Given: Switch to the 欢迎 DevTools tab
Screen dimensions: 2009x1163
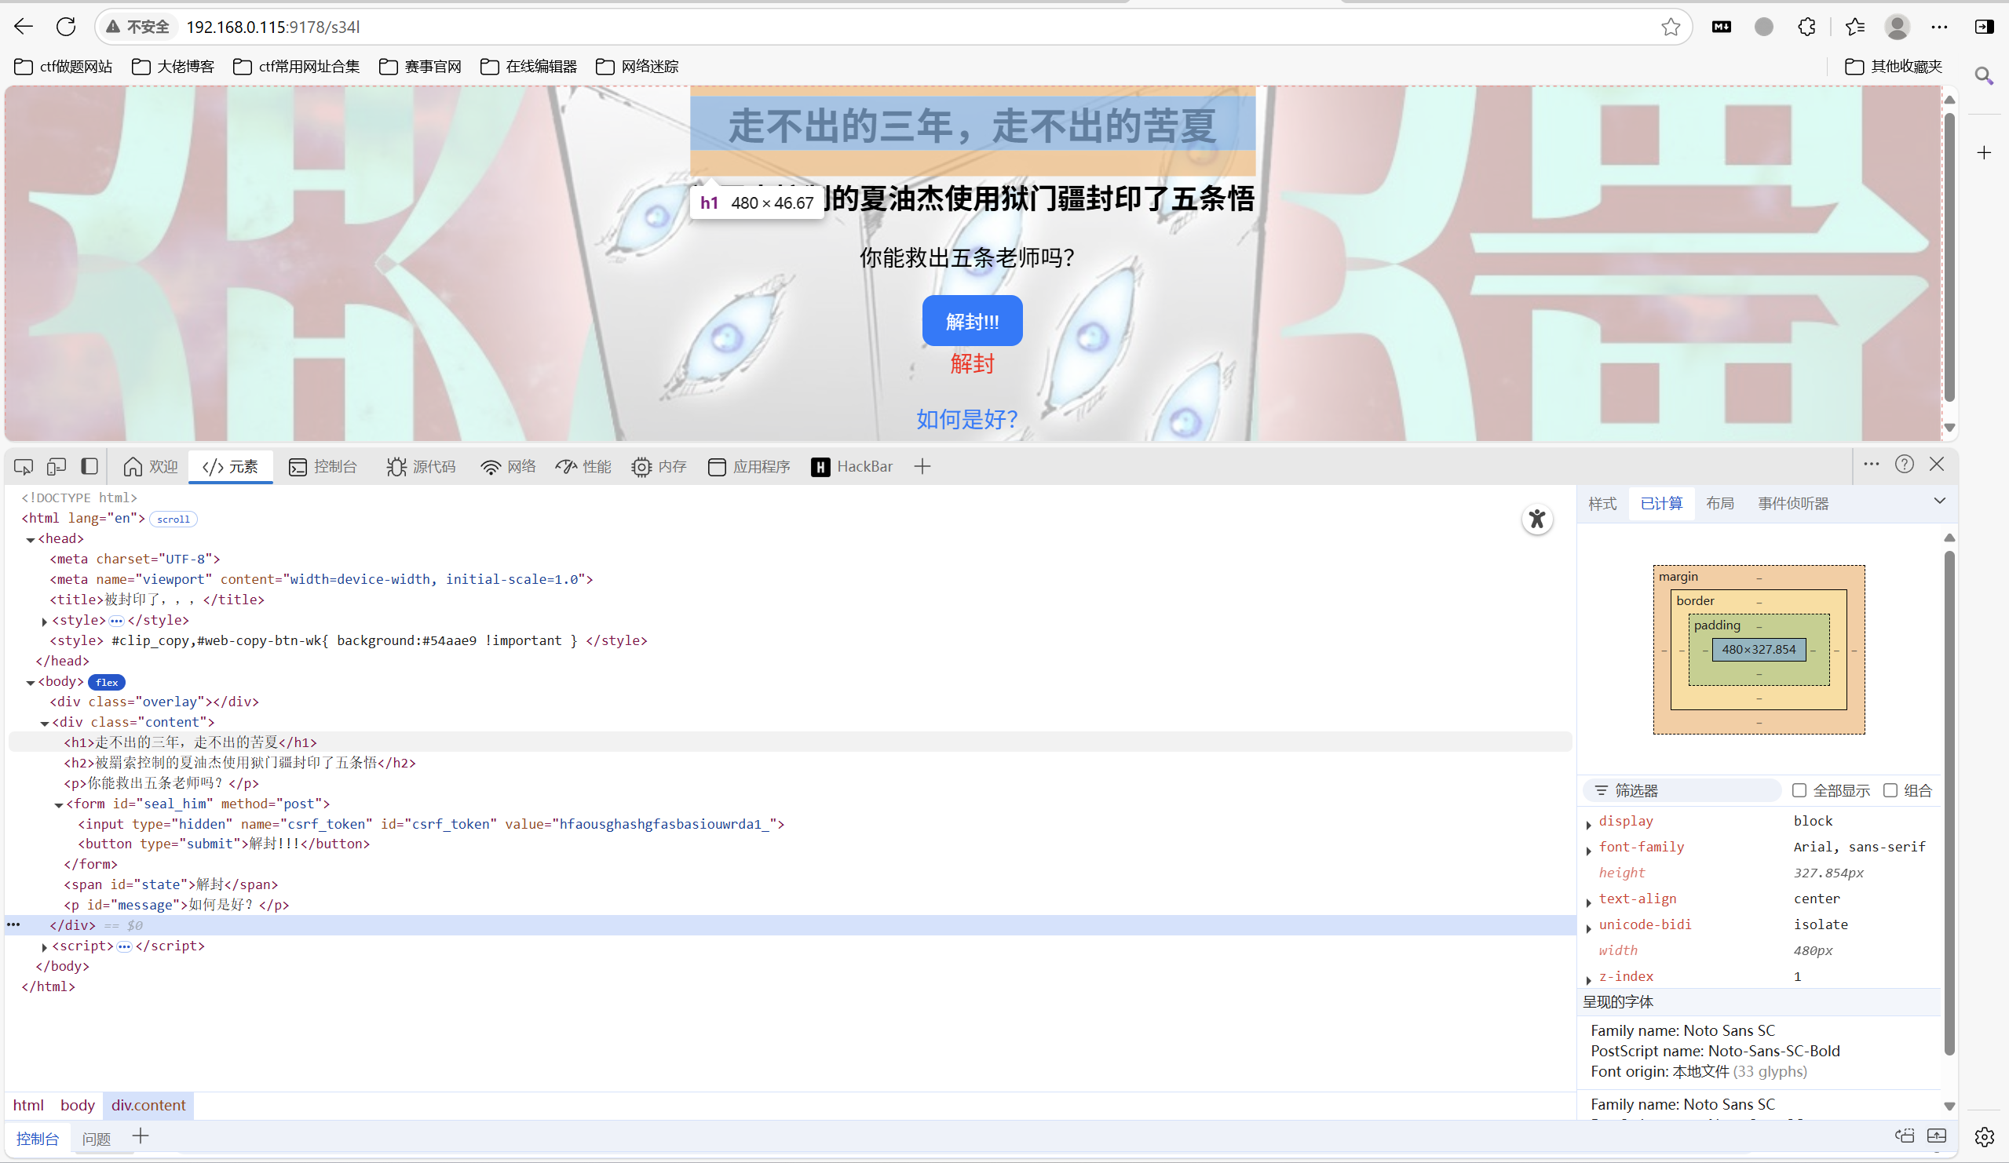Looking at the screenshot, I should (x=151, y=466).
